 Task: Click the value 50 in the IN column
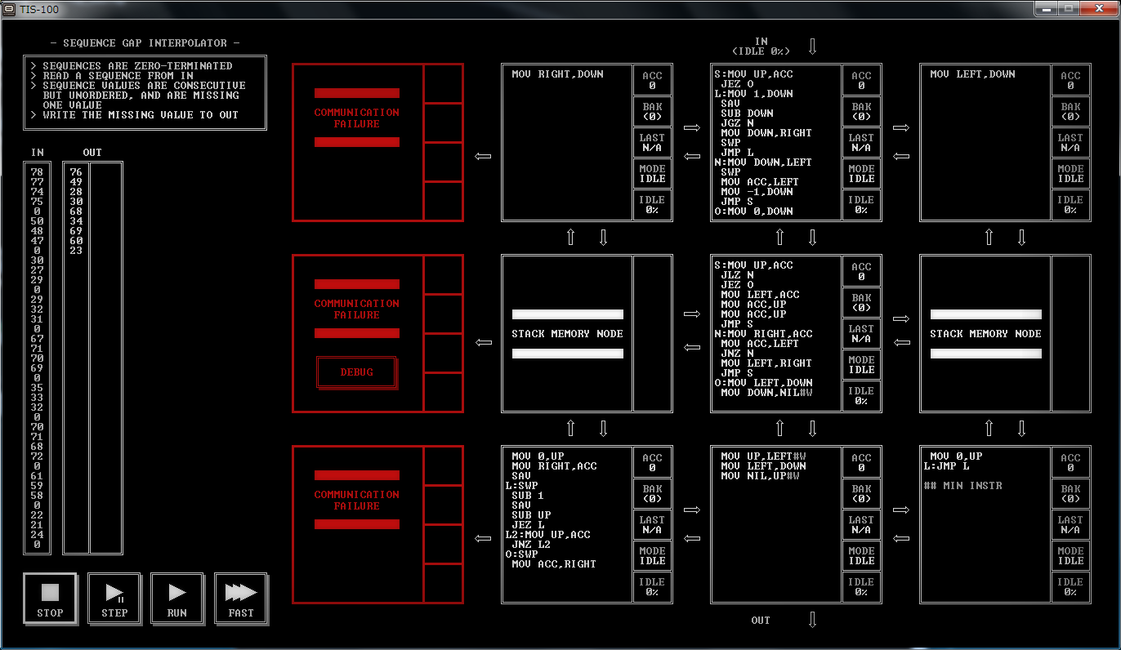pos(37,221)
